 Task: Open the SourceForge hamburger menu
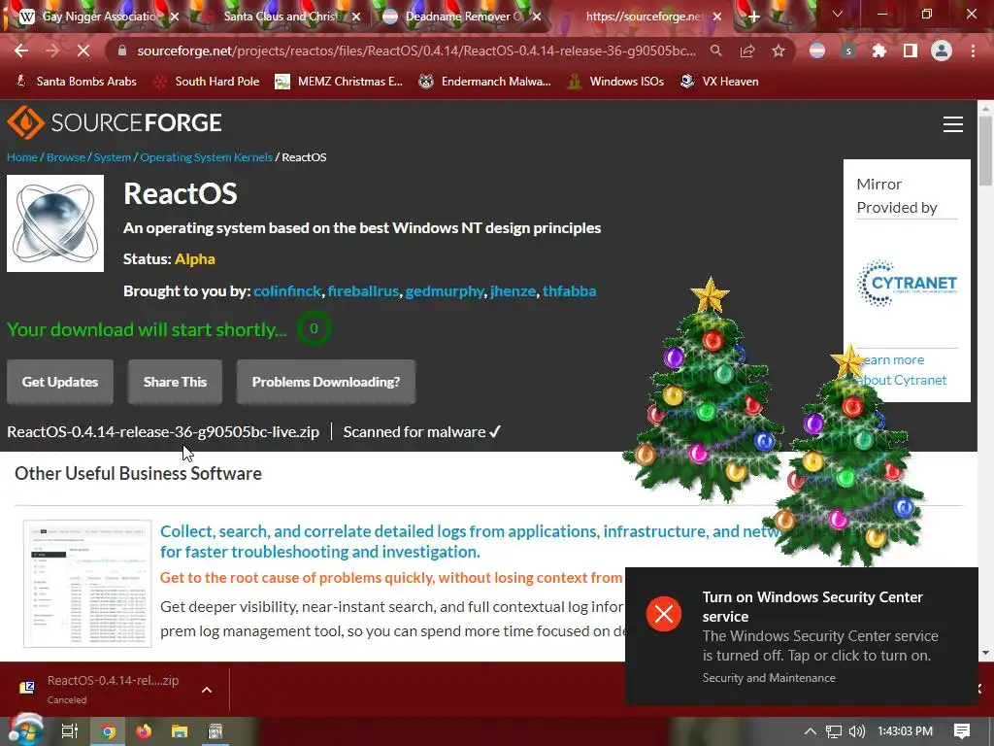pyautogui.click(x=953, y=124)
